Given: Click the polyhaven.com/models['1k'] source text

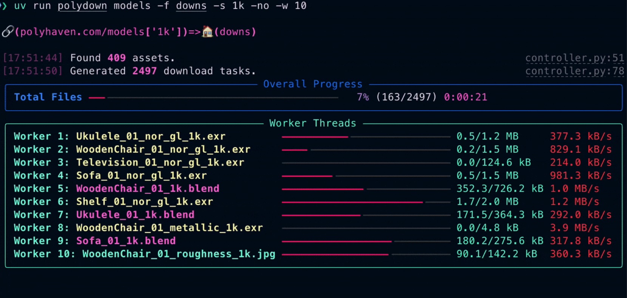Looking at the screenshot, I should pyautogui.click(x=101, y=32).
